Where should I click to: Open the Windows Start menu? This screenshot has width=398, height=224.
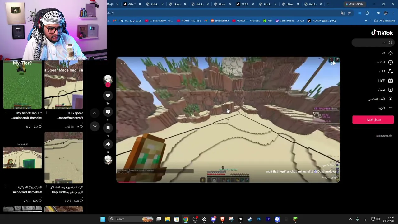coord(103,219)
